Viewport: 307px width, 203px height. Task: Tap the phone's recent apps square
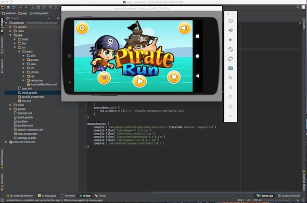click(x=197, y=36)
